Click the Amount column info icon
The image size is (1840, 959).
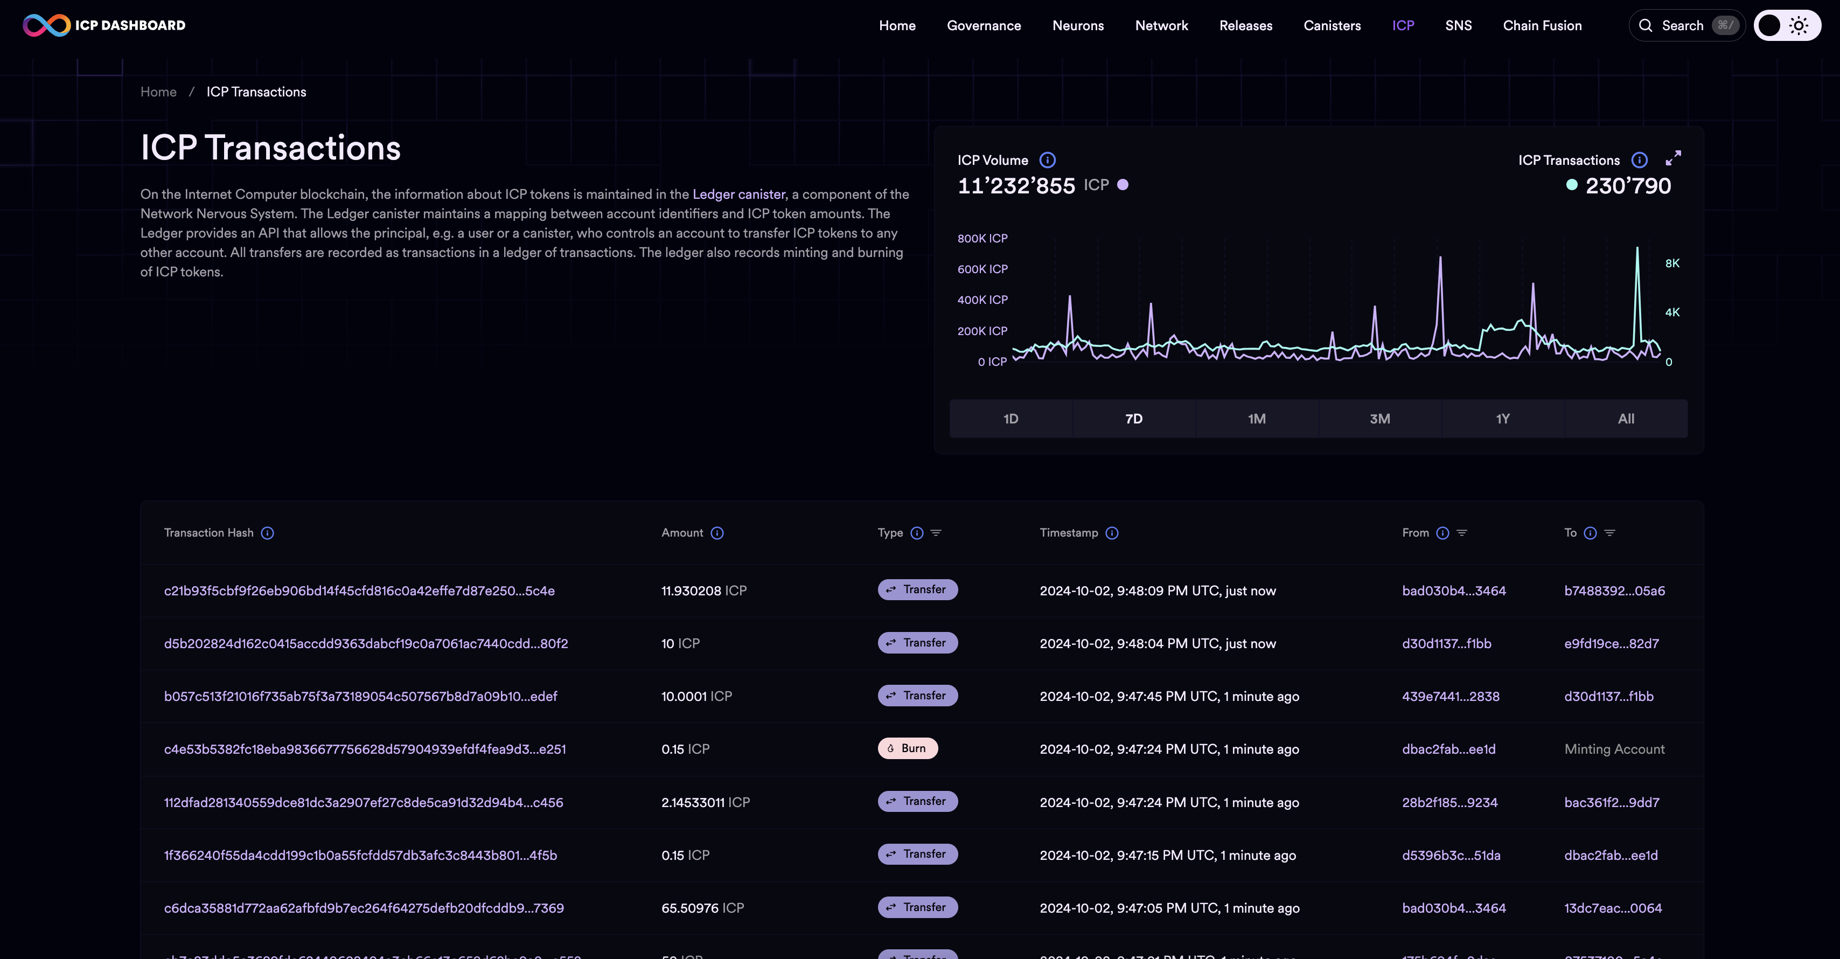tap(717, 533)
